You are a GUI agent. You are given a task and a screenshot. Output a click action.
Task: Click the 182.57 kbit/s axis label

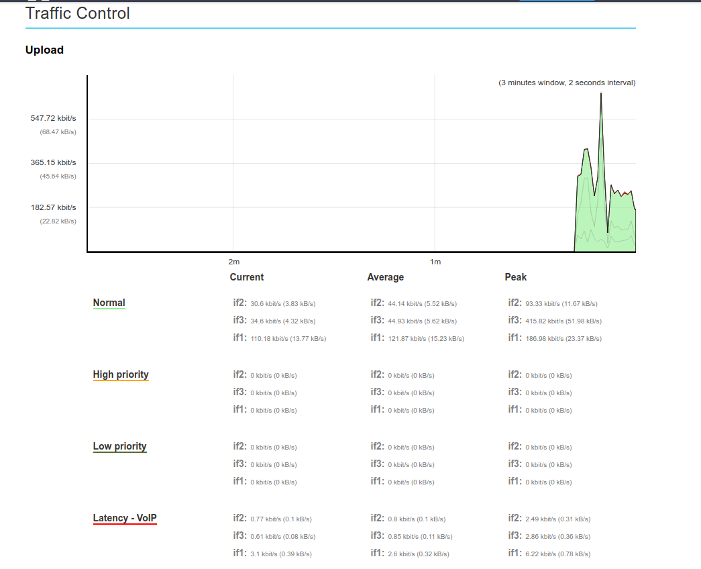pyautogui.click(x=54, y=207)
